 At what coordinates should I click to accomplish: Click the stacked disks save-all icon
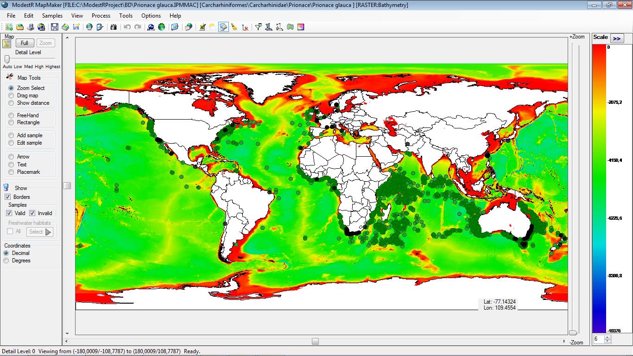(65, 27)
